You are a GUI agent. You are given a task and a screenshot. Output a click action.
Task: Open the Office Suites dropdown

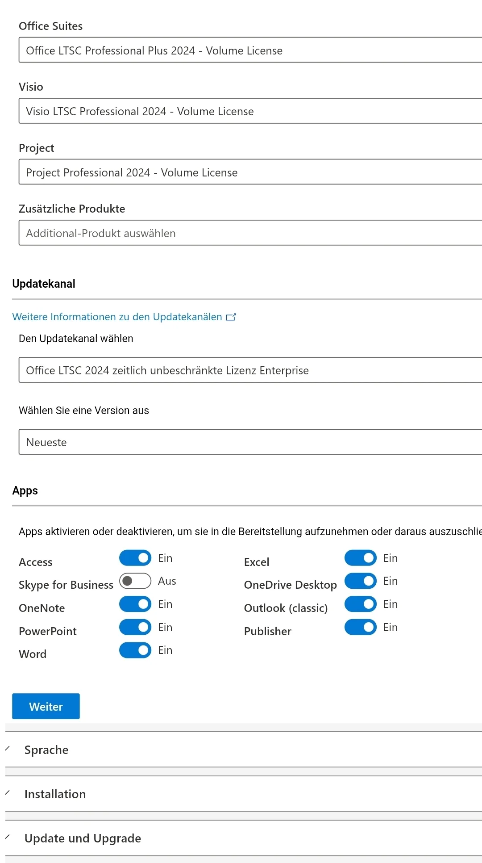pos(250,50)
